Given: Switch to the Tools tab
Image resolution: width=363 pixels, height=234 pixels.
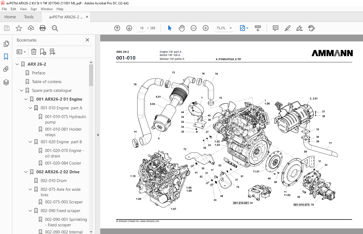Looking at the screenshot, I should point(29,17).
